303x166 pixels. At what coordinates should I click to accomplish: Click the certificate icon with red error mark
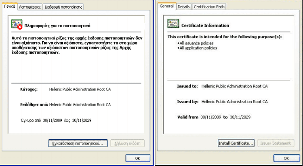click(17, 24)
